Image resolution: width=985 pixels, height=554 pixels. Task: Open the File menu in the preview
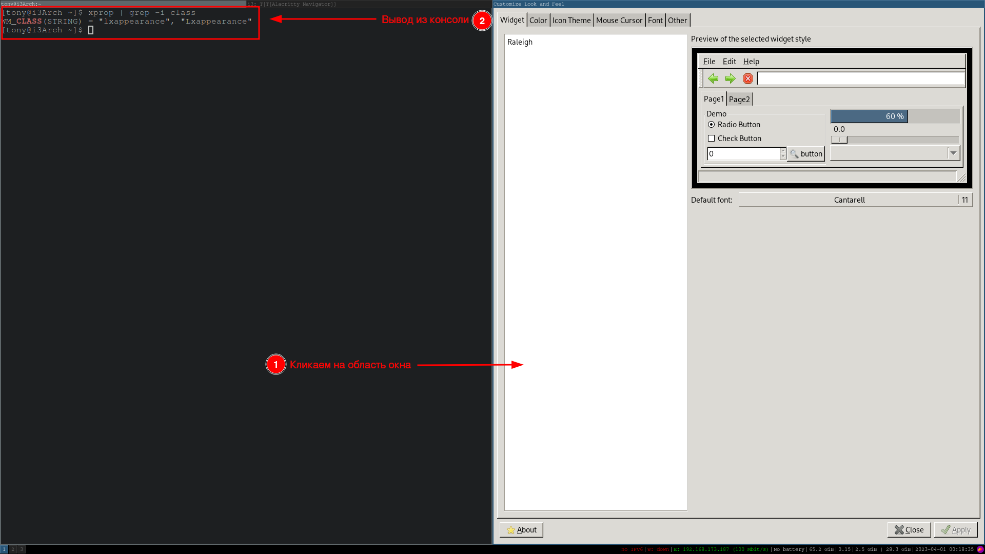[x=709, y=62]
